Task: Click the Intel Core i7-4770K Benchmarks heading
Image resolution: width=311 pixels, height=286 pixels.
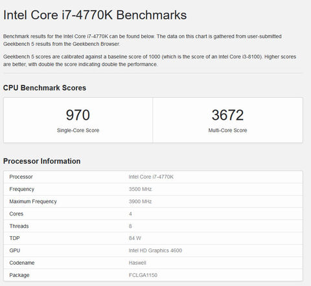Action: pyautogui.click(x=95, y=15)
